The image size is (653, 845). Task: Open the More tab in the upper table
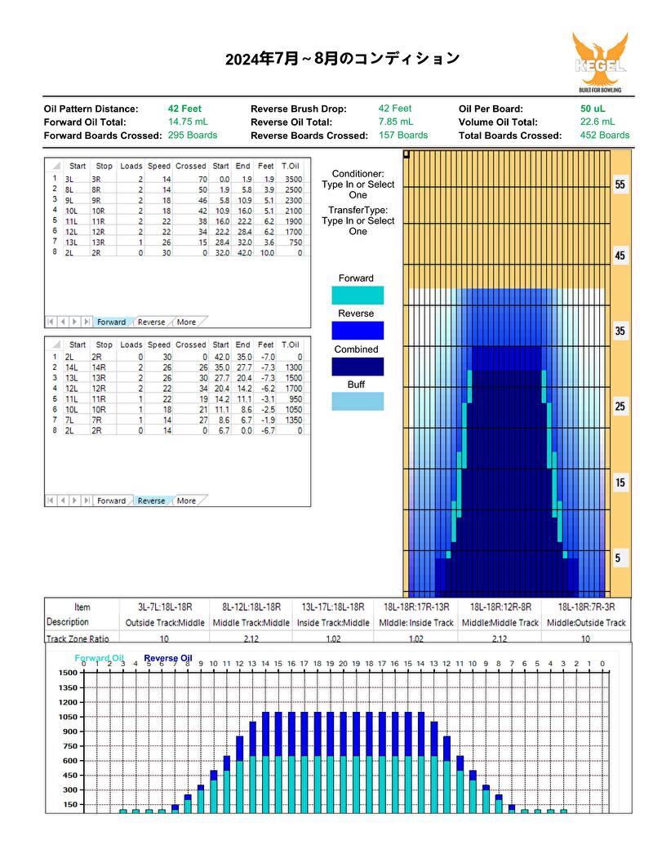pos(186,322)
